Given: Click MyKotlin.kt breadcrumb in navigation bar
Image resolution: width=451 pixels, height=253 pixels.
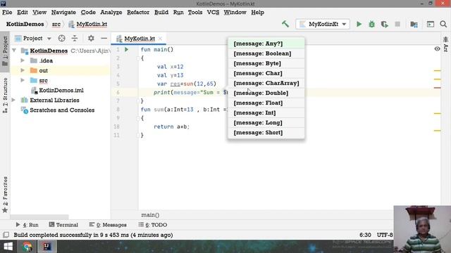Looking at the screenshot, I should click(x=88, y=24).
